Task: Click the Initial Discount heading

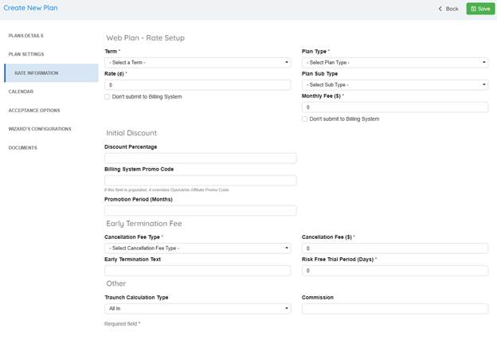Action: tap(131, 133)
